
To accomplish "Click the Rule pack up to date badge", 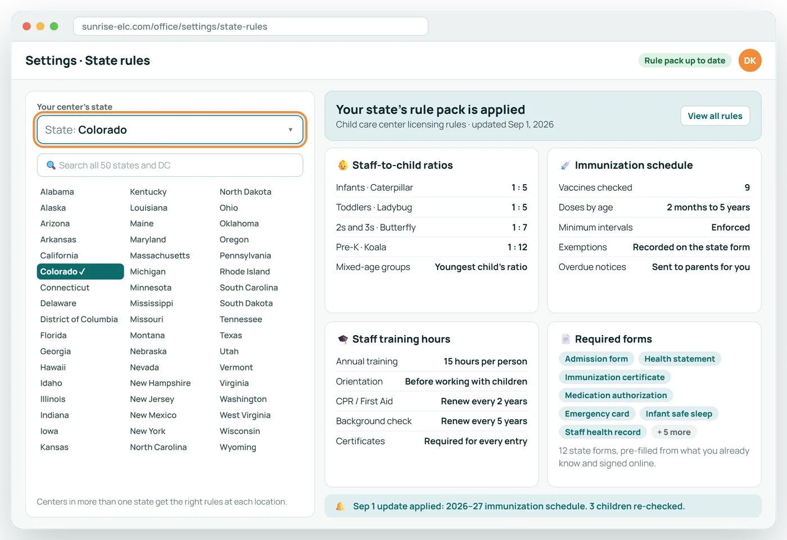I will tap(685, 61).
